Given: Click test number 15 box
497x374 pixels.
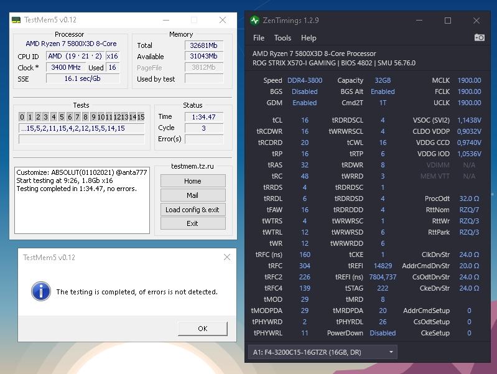Looking at the screenshot, I should pos(141,117).
